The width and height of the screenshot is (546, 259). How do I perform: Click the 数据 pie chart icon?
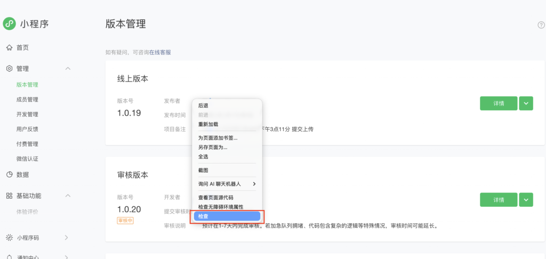click(x=9, y=174)
